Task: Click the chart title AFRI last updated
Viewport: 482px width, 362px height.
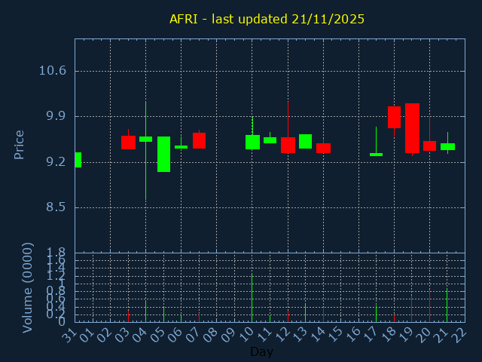Action: [x=267, y=19]
